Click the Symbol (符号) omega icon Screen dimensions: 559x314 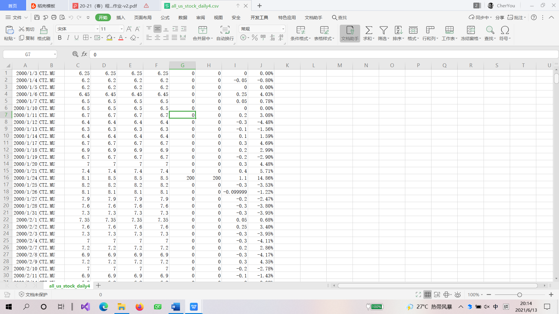[x=505, y=30]
